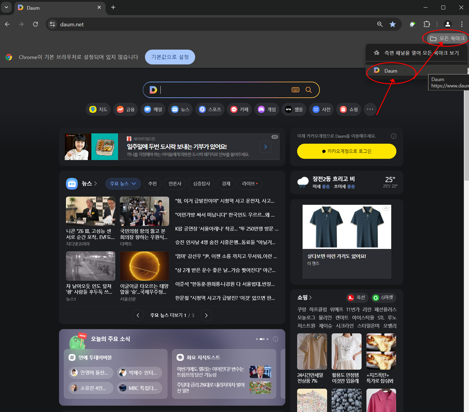Image resolution: width=469 pixels, height=412 pixels.
Task: Open the 지도 map service
Action: 99,109
